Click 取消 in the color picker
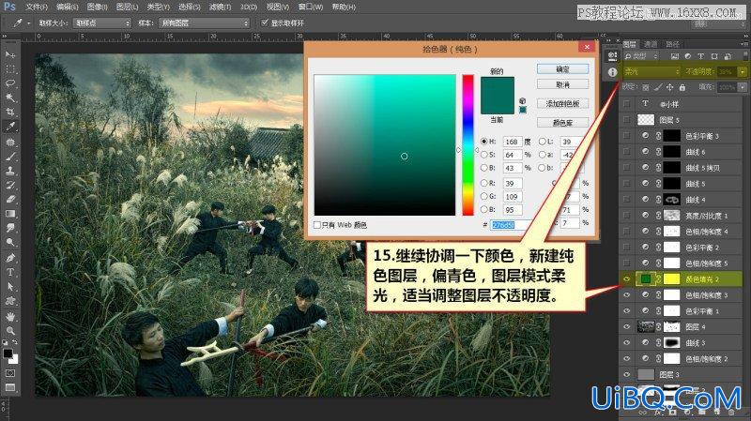The width and height of the screenshot is (751, 421). [x=562, y=84]
